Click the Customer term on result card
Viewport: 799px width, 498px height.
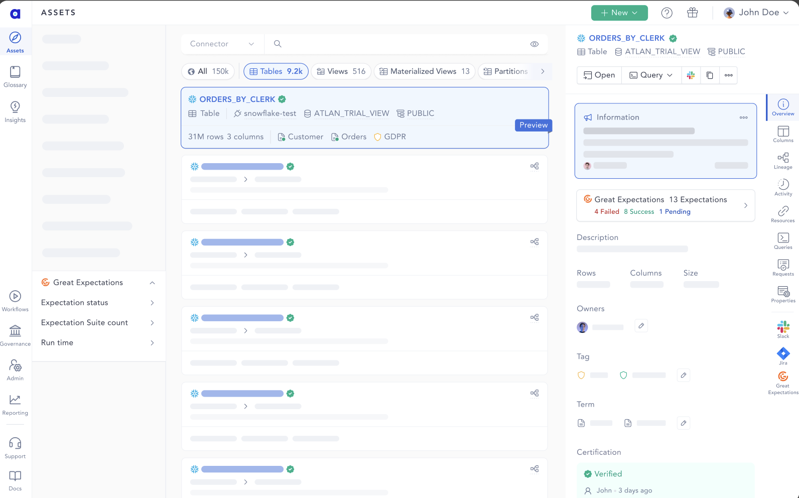click(x=301, y=137)
